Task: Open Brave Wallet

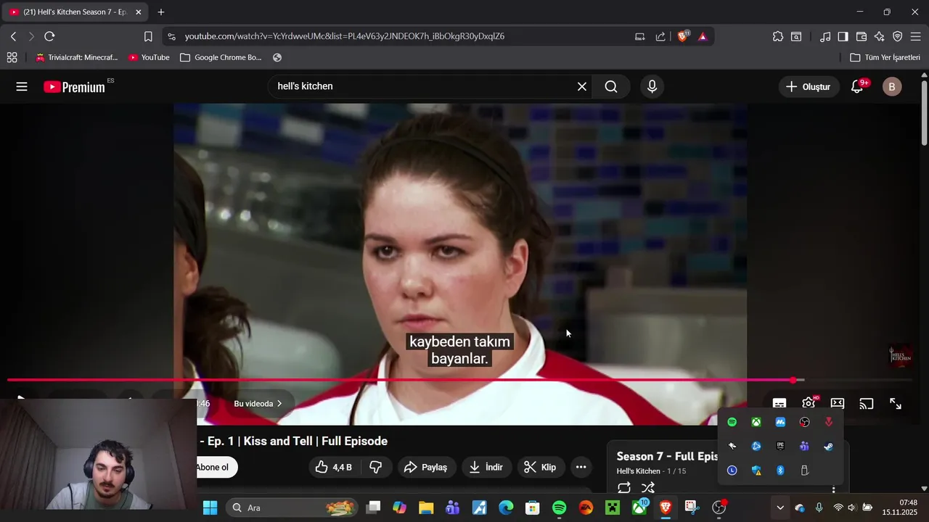Action: point(862,36)
